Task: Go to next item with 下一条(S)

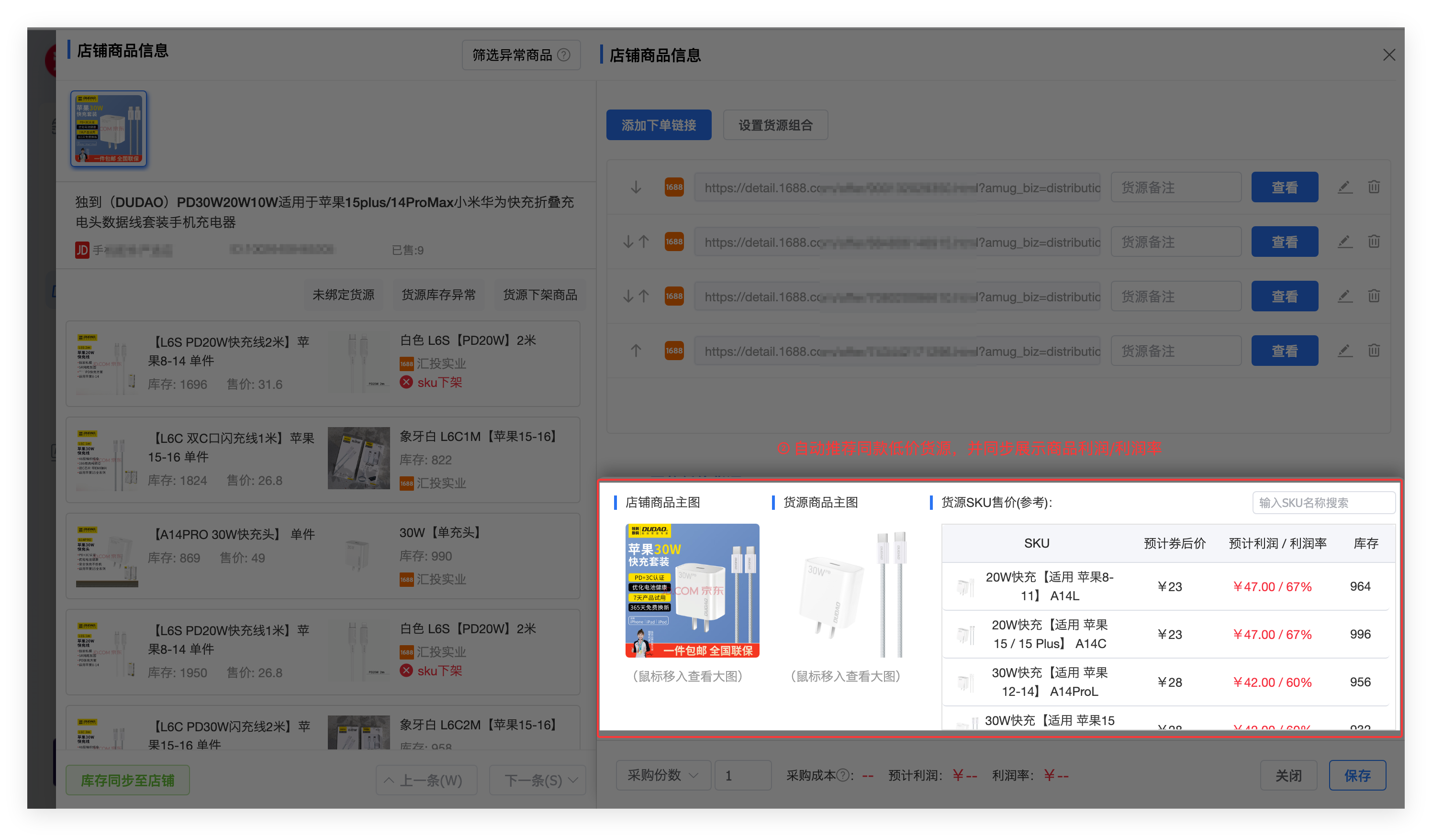Action: pyautogui.click(x=537, y=781)
